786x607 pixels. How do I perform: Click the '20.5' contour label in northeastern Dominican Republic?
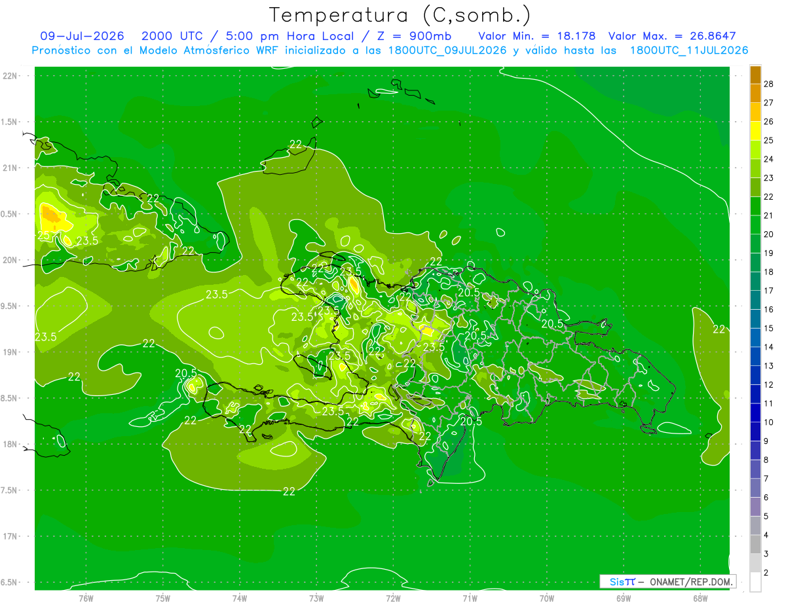tap(552, 323)
